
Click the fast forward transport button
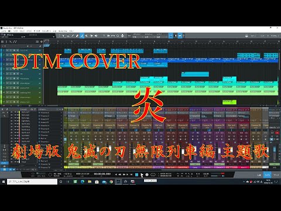pos(124,175)
